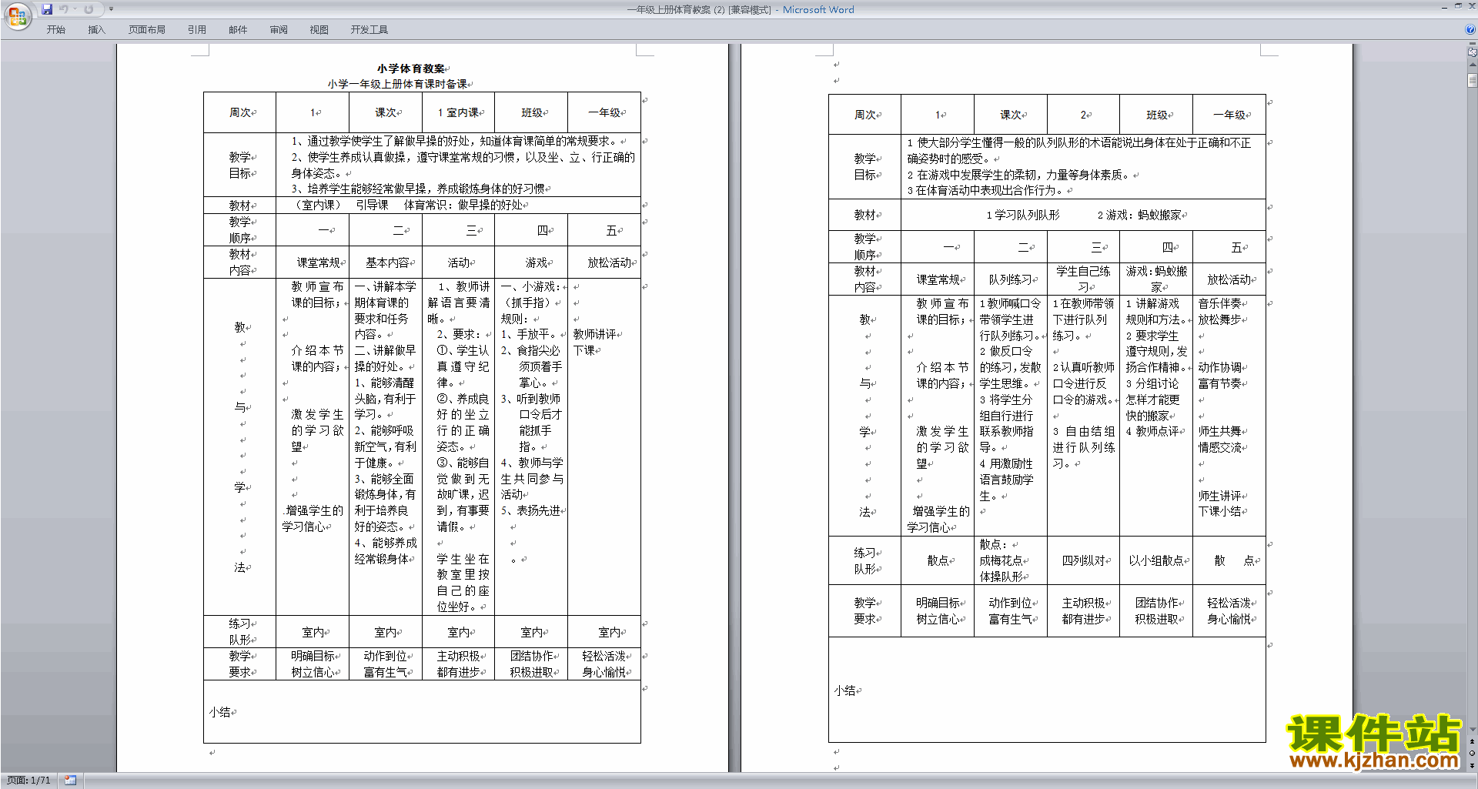
Task: Click the subtitle 小学一年级上册体育课时备课
Action: point(397,84)
